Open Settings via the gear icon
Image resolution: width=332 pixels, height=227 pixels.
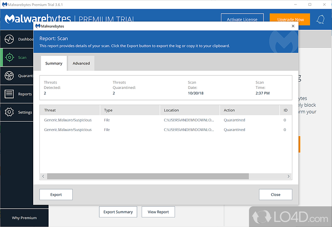point(9,112)
